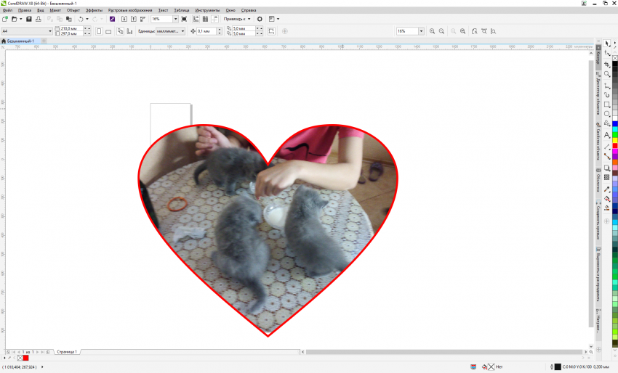618x373 pixels.
Task: Select the Crop tool in the toolbox
Action: pyautogui.click(x=607, y=64)
